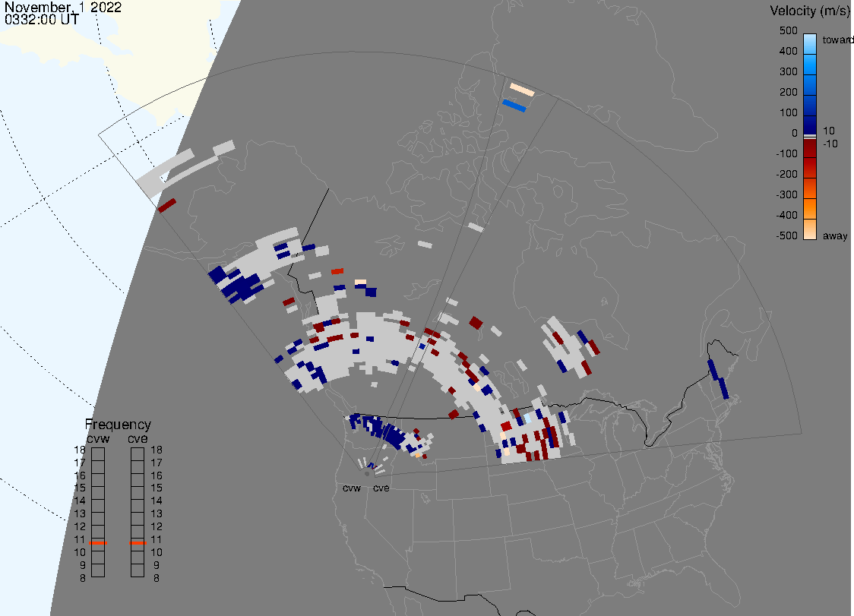Select the "away" label on the velocity scale
Screen dimensions: 854x616
coord(835,235)
